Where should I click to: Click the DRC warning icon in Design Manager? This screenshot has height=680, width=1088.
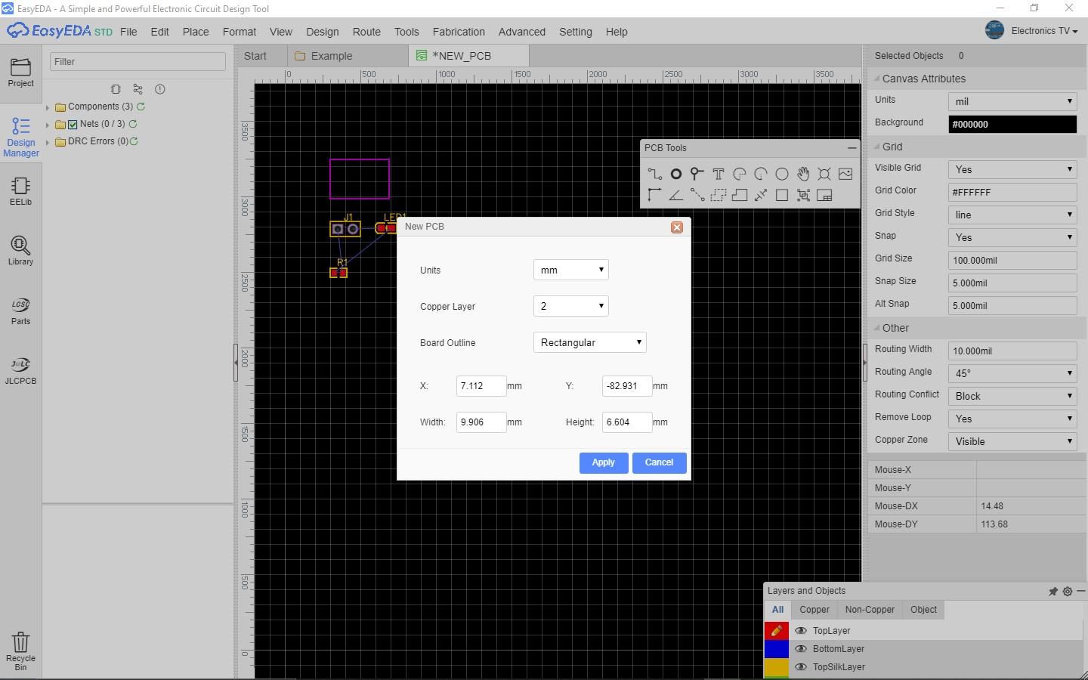click(x=159, y=89)
